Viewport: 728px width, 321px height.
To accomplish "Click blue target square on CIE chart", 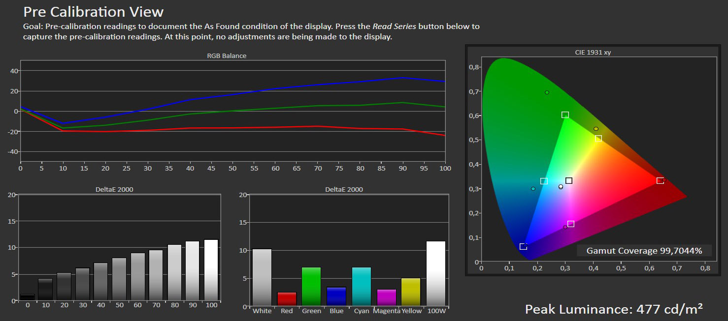I will tap(523, 246).
